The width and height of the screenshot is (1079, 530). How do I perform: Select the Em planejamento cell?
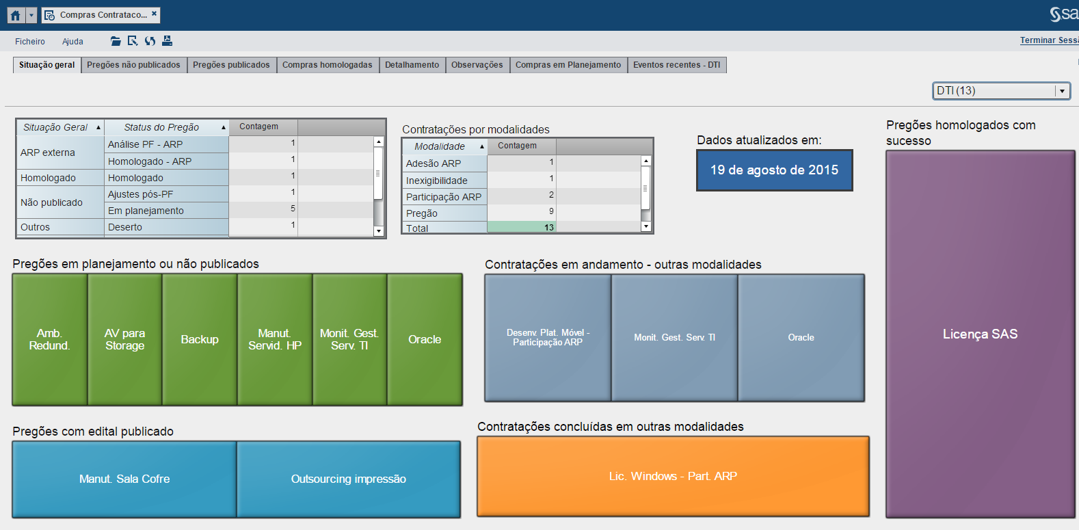(x=166, y=211)
